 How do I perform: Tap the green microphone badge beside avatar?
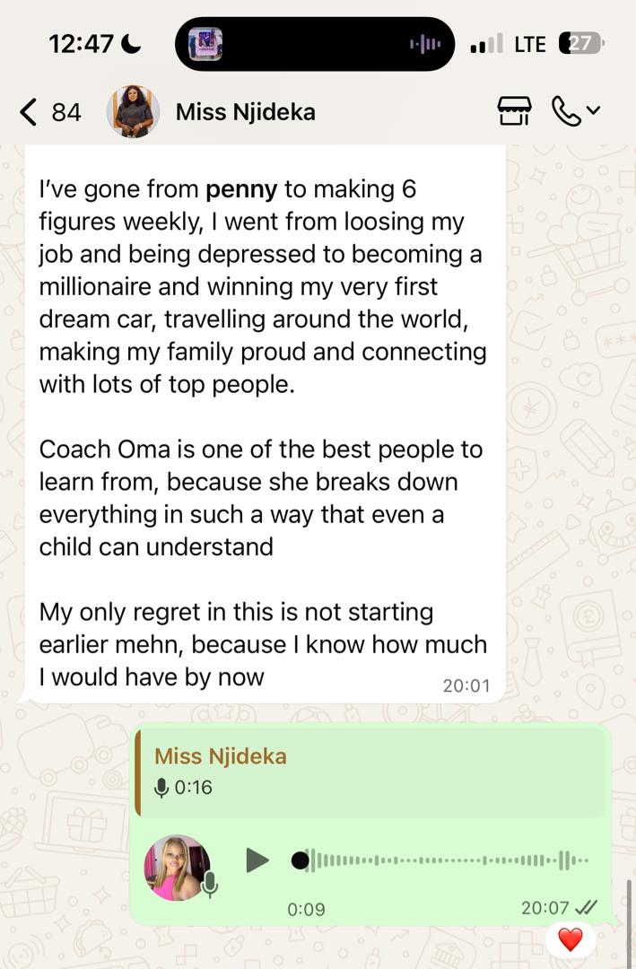point(210,885)
